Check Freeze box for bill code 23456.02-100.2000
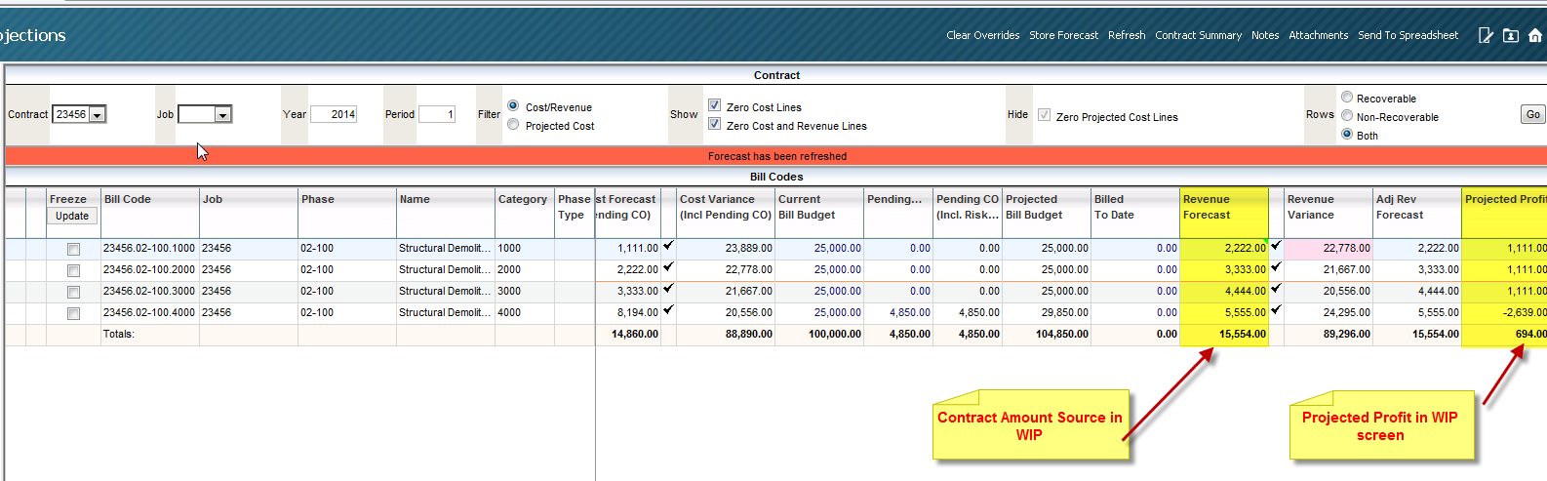1547x481 pixels. pos(73,271)
